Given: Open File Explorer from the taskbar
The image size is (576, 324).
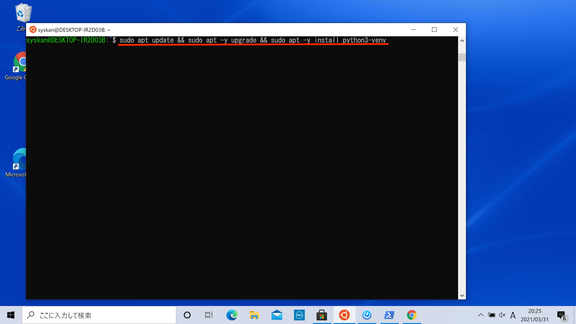Looking at the screenshot, I should (254, 315).
